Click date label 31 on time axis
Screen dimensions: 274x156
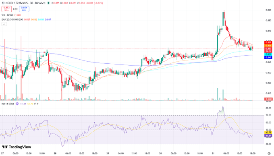[213, 153]
